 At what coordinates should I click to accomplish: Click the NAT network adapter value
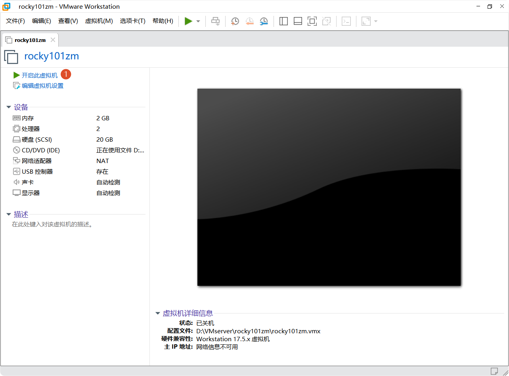pyautogui.click(x=103, y=161)
